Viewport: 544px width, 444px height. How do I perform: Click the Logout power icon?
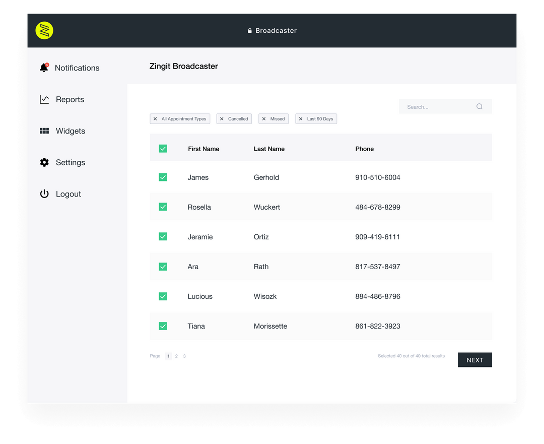[x=44, y=194]
